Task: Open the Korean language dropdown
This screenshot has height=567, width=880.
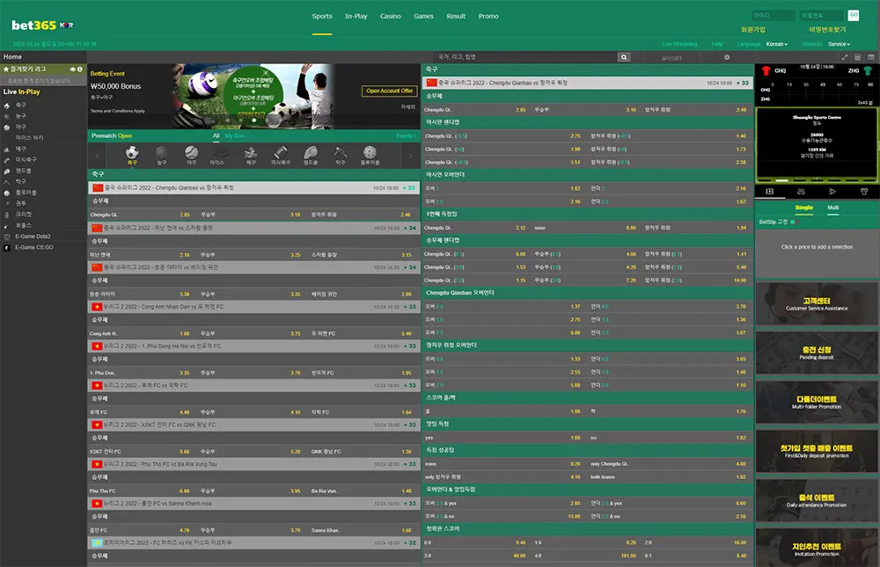Action: (777, 44)
